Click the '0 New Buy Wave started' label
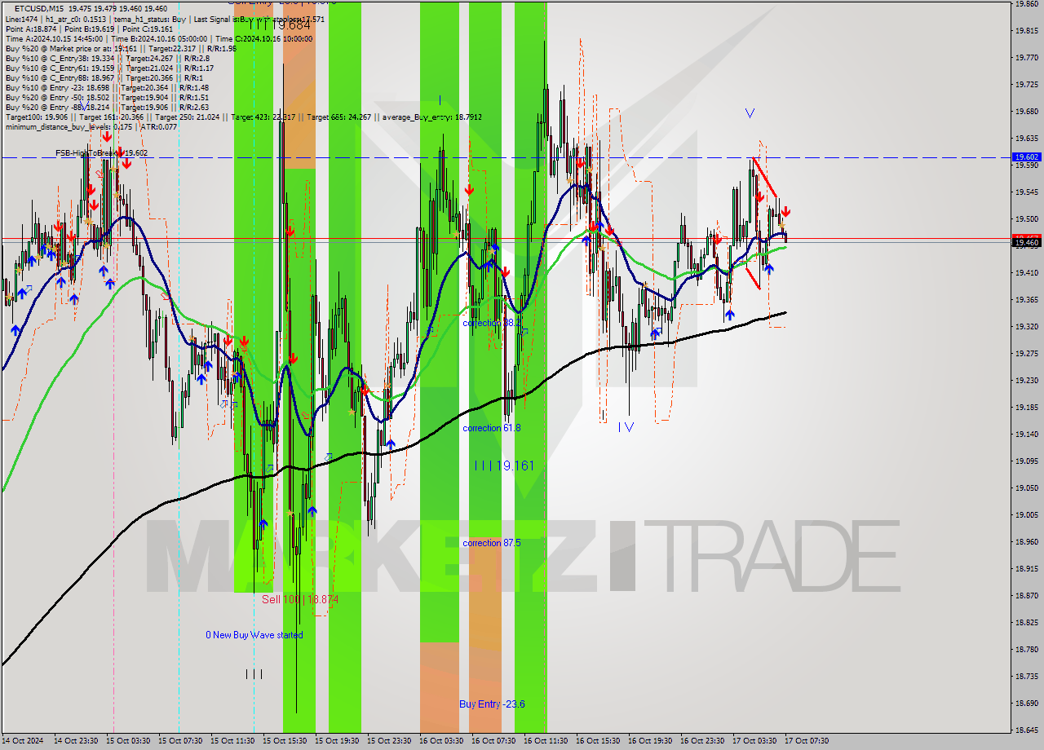 coord(254,635)
